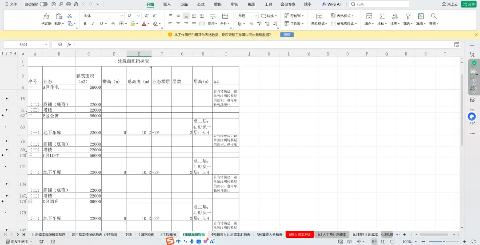This screenshot has height=245, width=480.
Task: Click the Save icon in quick access bar
Action: (x=54, y=4)
